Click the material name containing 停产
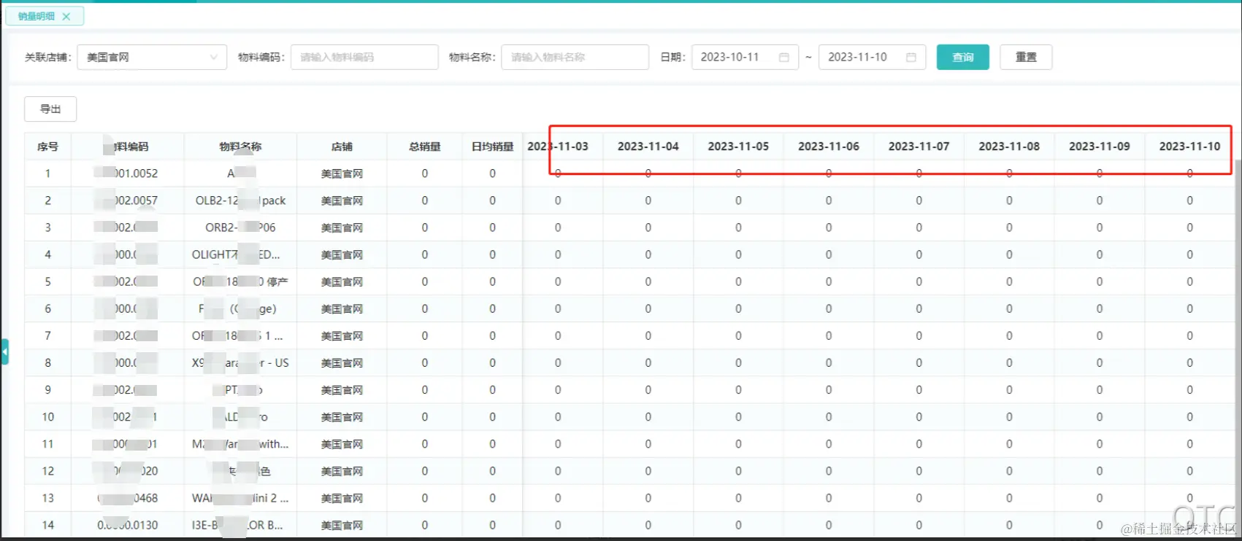The height and width of the screenshot is (541, 1242). click(240, 281)
